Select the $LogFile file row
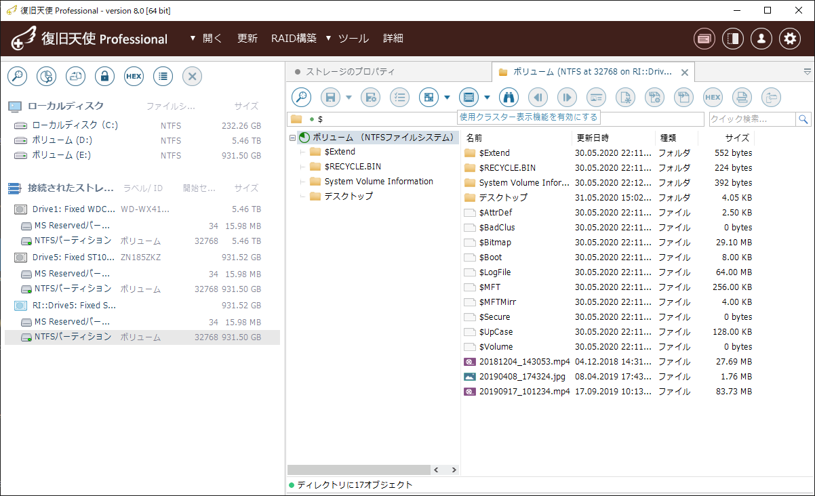Screen dimensions: 815x496 608,272
